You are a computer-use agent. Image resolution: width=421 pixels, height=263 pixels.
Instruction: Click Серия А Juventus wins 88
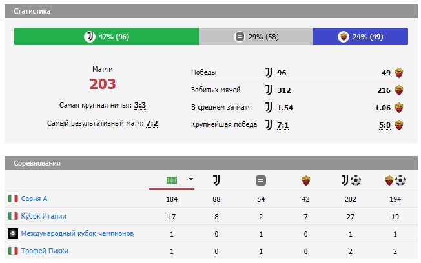(216, 199)
